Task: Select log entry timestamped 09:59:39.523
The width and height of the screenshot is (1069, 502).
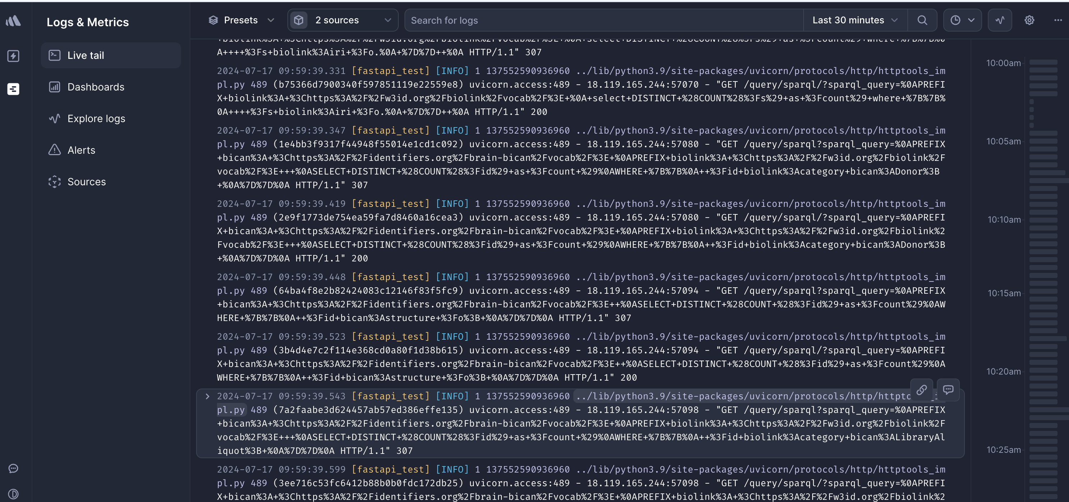Action: coord(581,357)
